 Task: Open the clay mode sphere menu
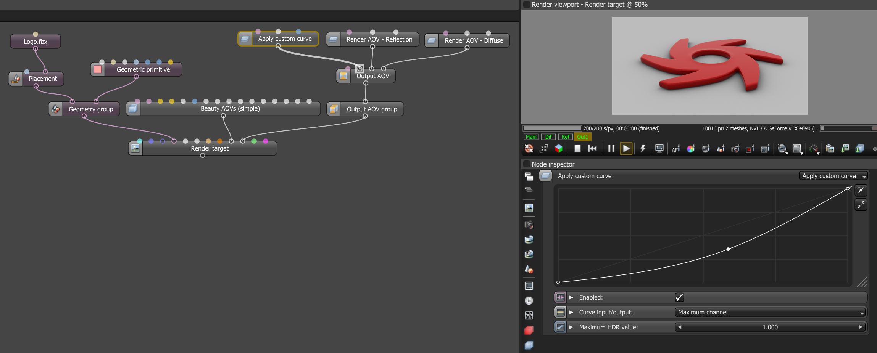[x=782, y=149]
